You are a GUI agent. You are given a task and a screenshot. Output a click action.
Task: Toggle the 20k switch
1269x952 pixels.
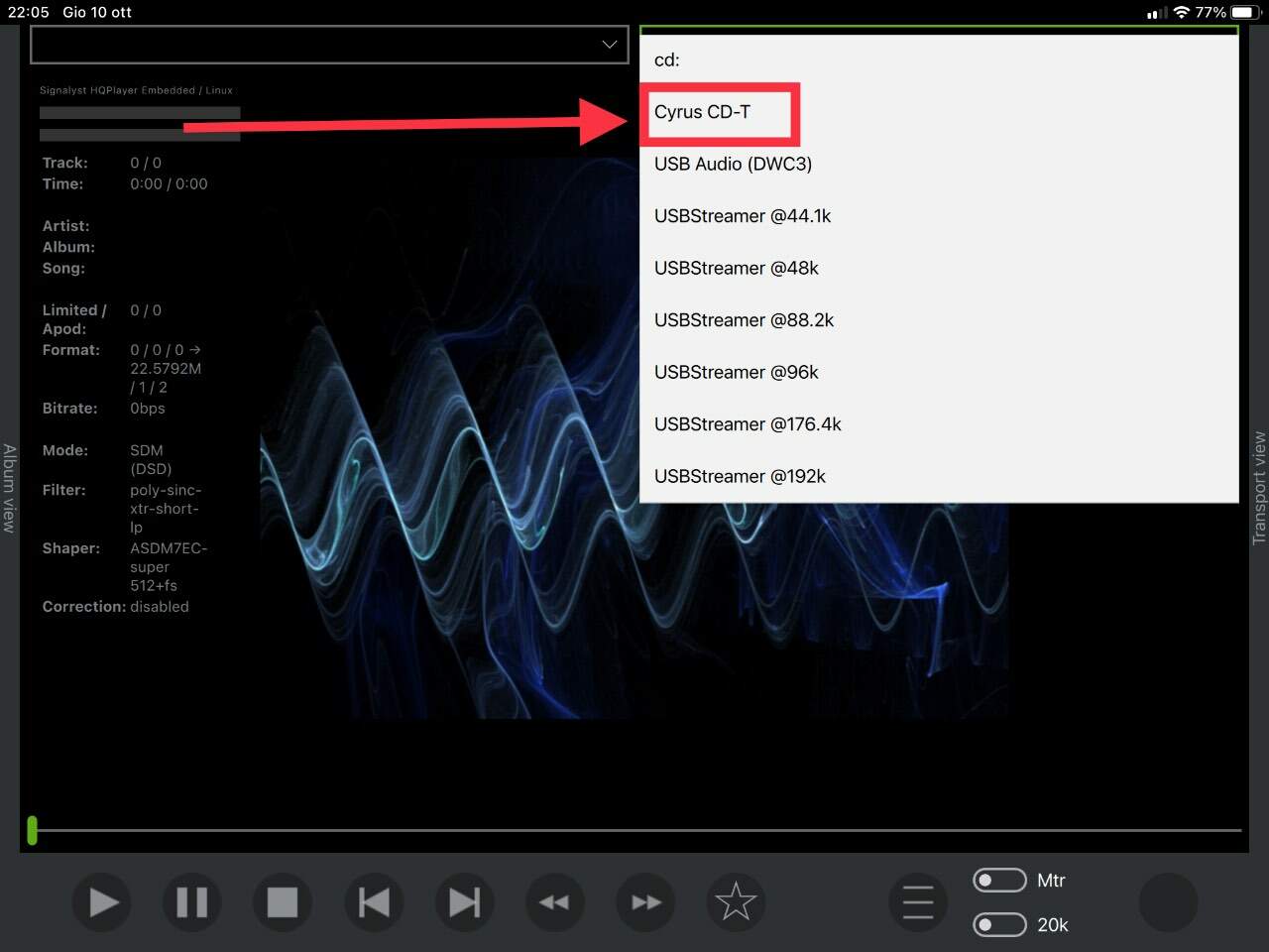point(999,924)
